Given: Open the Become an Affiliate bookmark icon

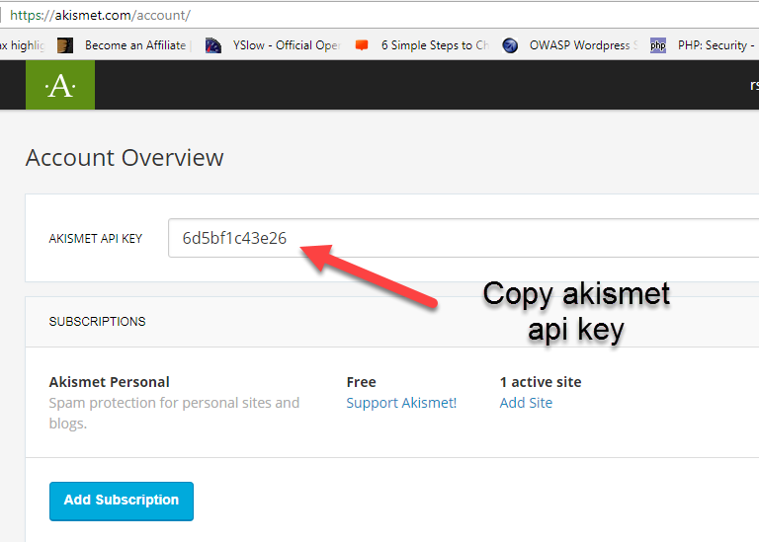Looking at the screenshot, I should [65, 45].
